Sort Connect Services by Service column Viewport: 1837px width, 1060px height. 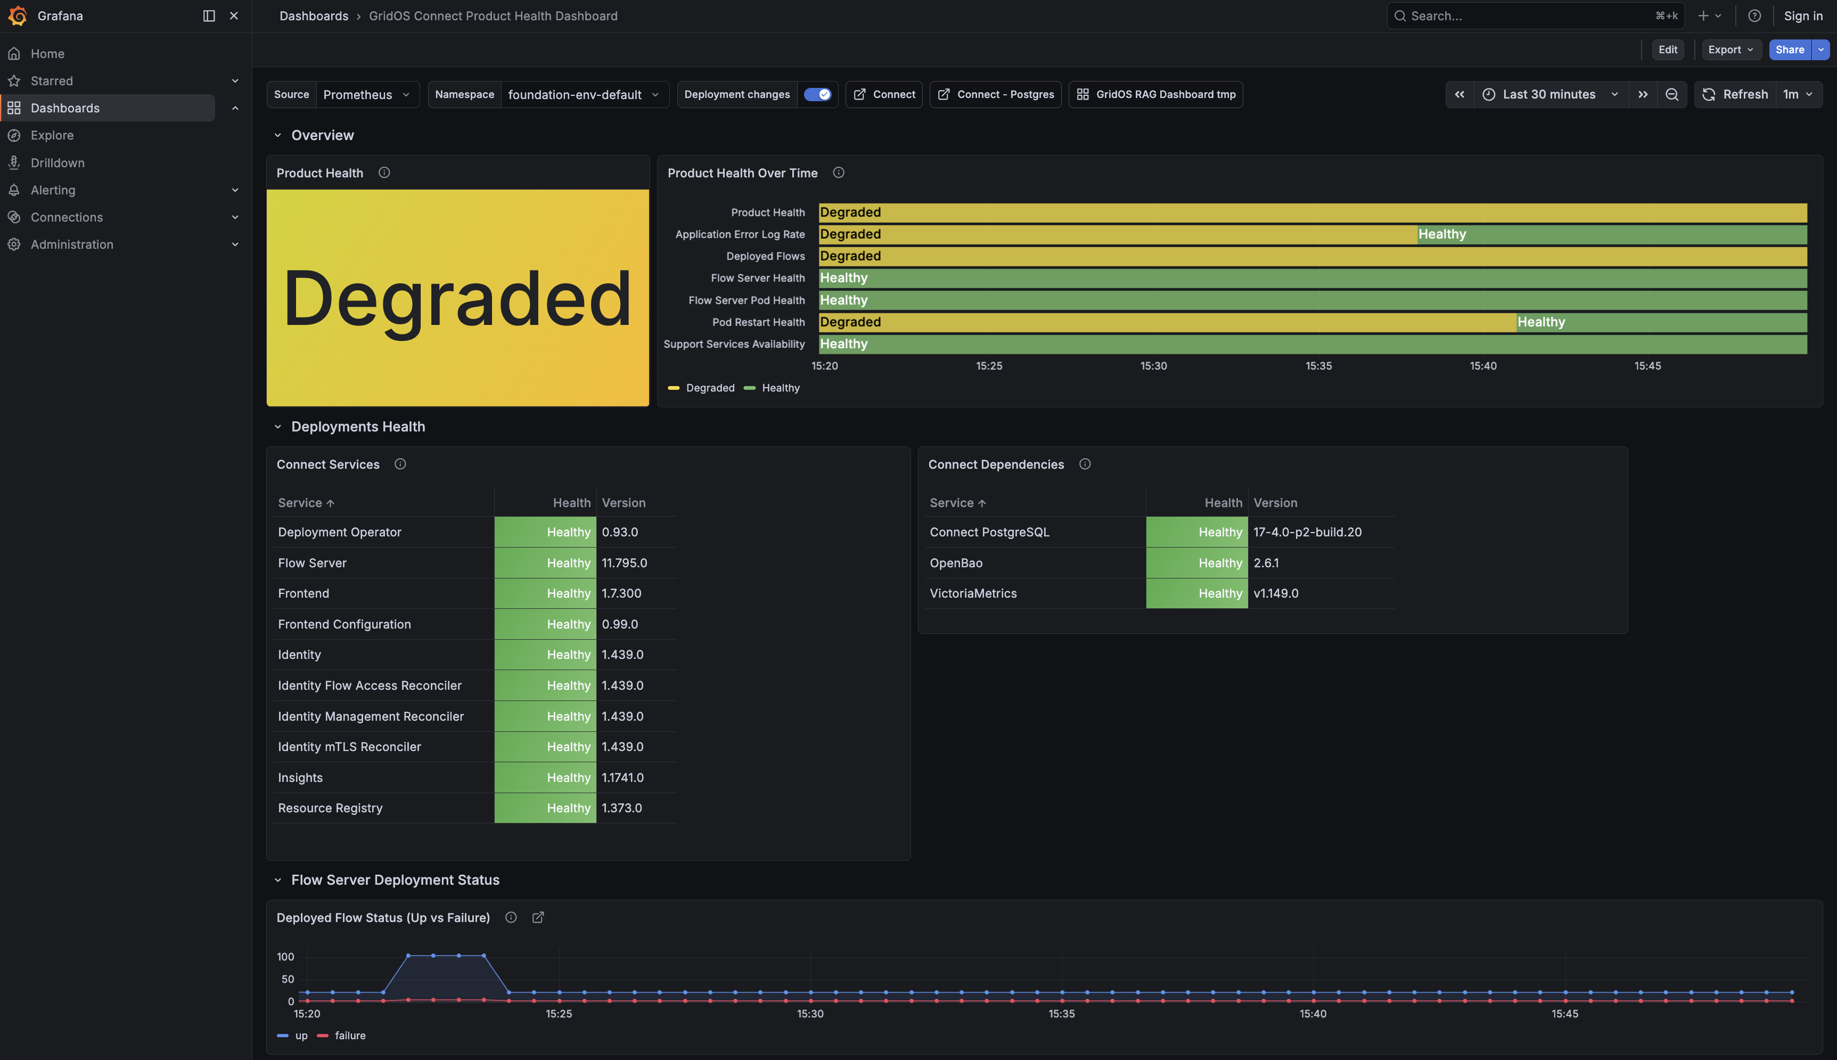[306, 502]
